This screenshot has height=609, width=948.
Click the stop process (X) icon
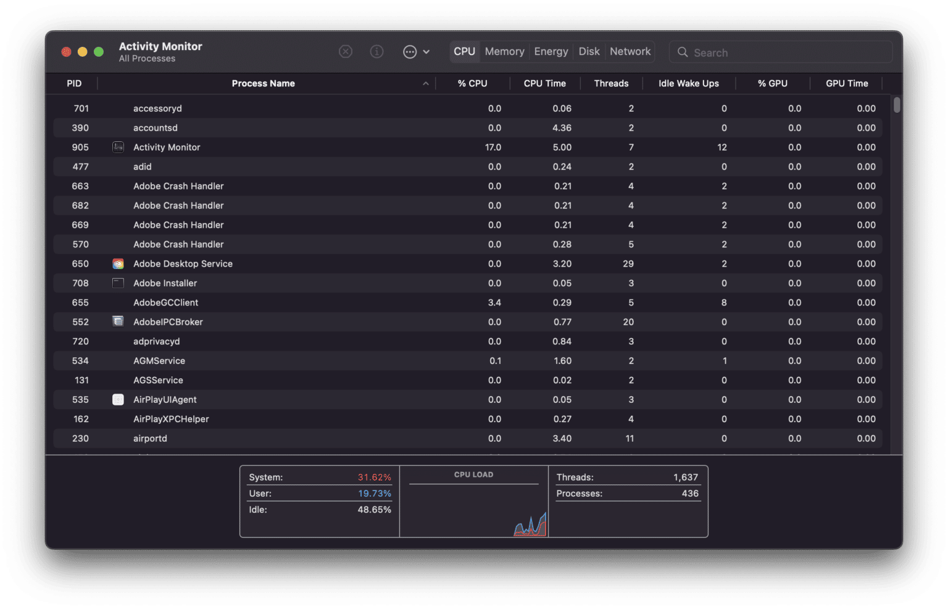tap(346, 51)
